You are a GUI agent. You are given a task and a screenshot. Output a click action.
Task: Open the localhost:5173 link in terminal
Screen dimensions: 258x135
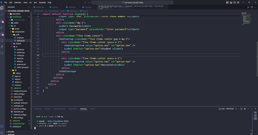coord(58,121)
